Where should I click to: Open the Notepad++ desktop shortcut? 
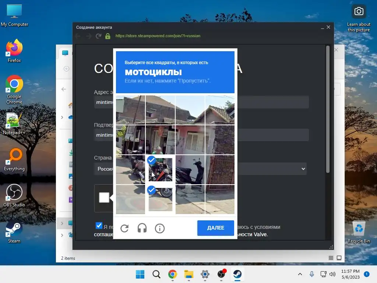[14, 123]
